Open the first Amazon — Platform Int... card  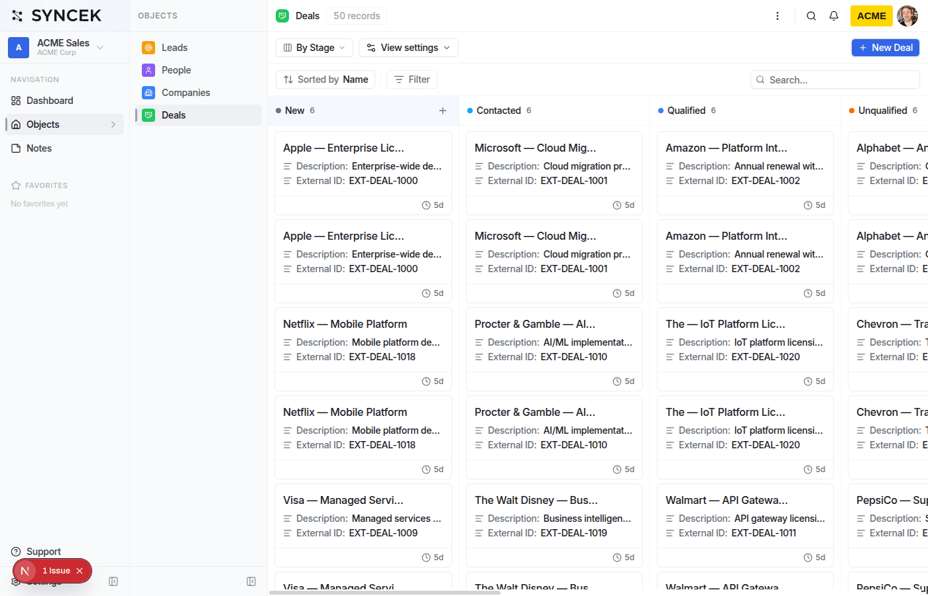pyautogui.click(x=745, y=173)
